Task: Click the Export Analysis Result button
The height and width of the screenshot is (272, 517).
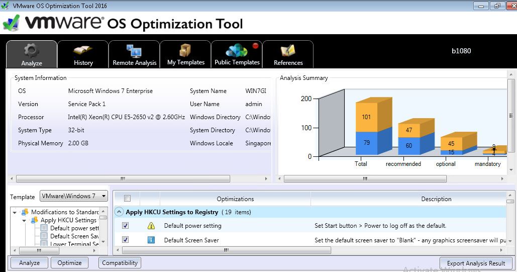Action: 476,263
